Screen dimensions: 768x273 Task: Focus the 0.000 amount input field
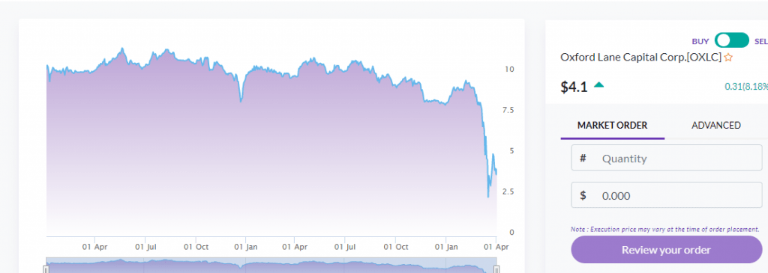667,195
